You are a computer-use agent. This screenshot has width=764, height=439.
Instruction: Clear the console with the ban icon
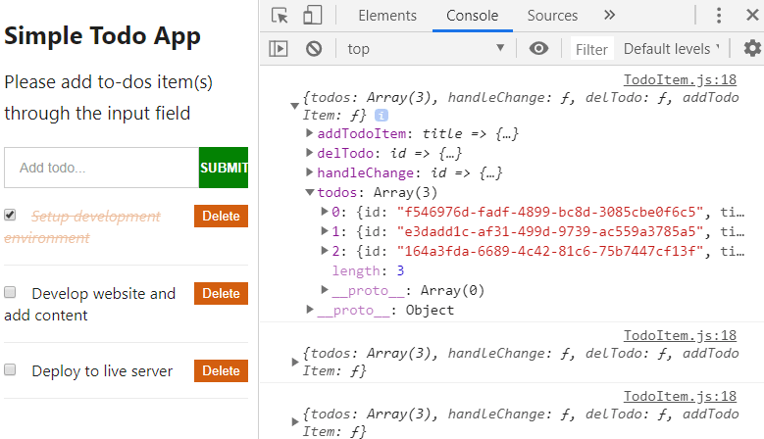314,49
